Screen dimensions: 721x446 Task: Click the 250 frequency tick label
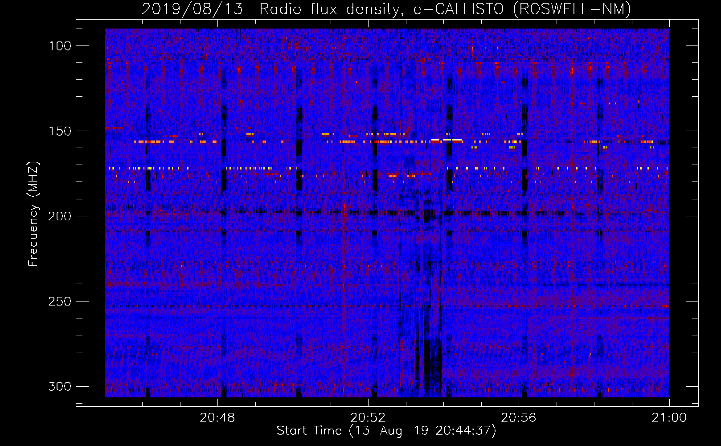tap(60, 301)
